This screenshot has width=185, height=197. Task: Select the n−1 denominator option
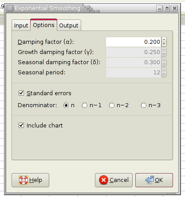(x=85, y=105)
